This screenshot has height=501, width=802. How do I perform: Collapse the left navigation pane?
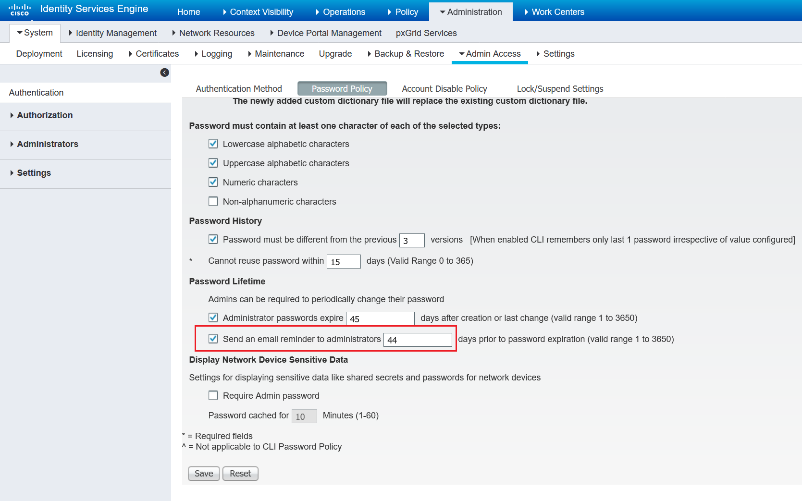tap(164, 73)
